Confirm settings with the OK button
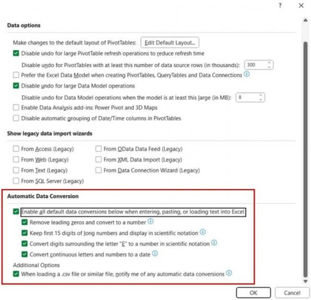The width and height of the screenshot is (311, 300). coord(253,293)
